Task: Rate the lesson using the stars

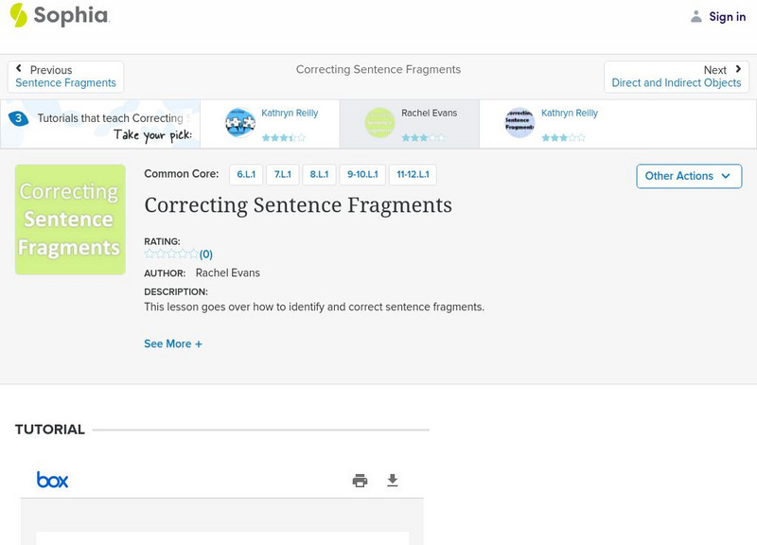Action: 171,254
